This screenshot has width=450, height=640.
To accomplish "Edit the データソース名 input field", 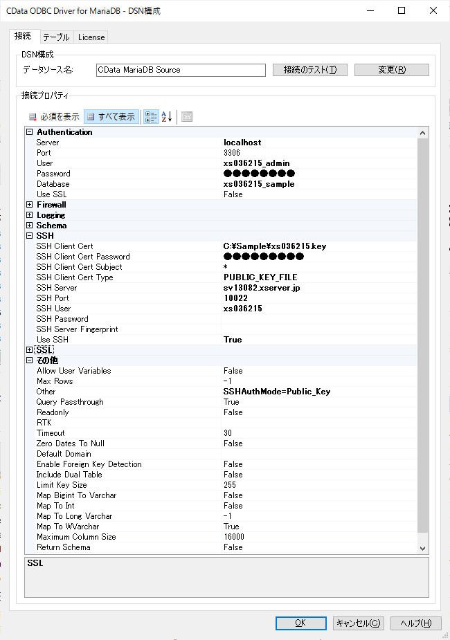I will tap(181, 70).
